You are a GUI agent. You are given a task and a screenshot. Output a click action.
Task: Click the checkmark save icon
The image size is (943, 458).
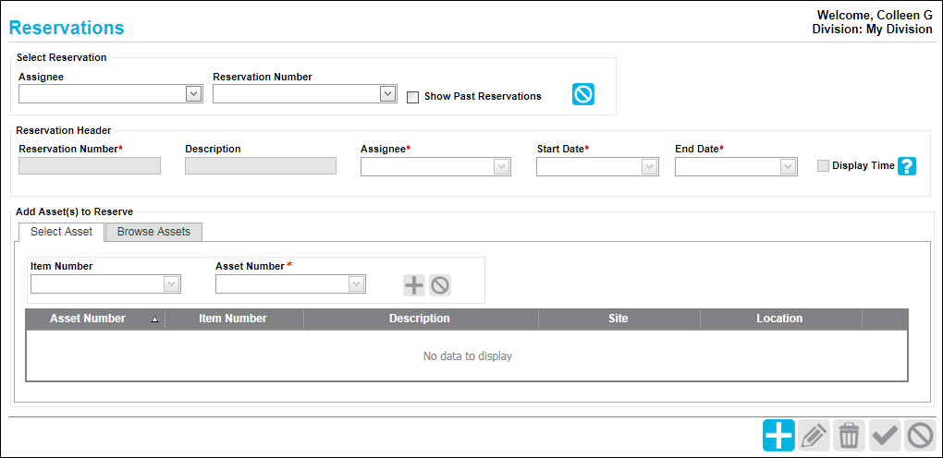click(885, 435)
